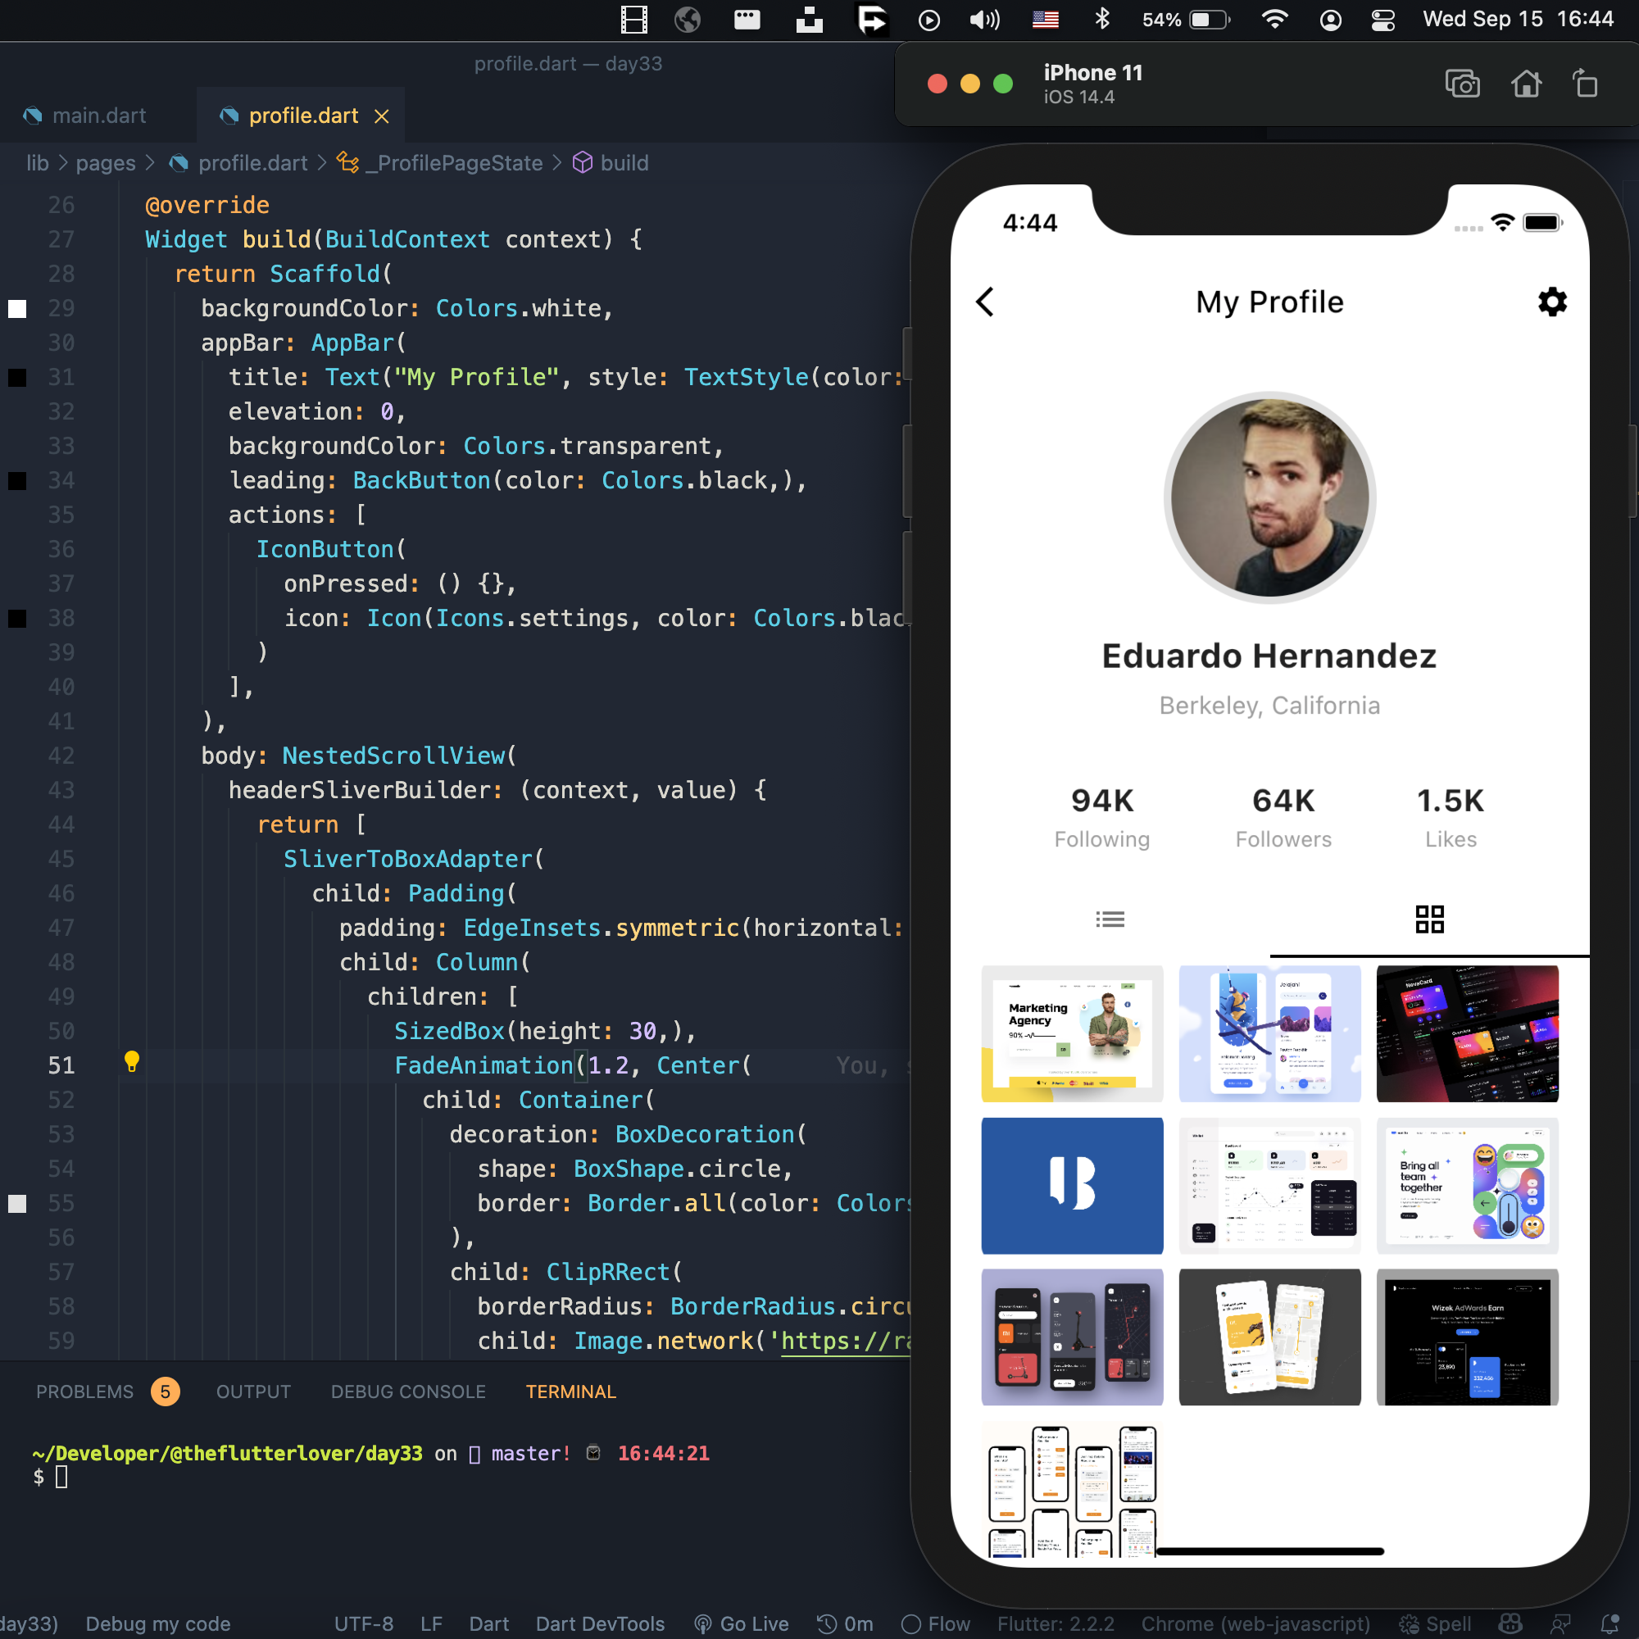Switch to the main.dart tab

click(x=98, y=116)
